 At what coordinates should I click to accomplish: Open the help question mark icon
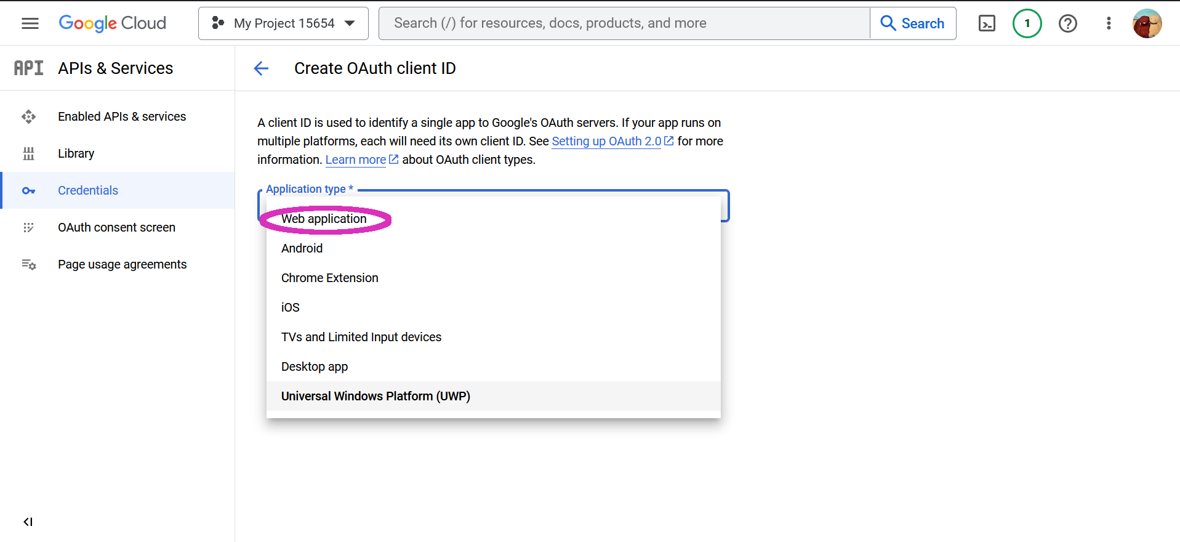[1067, 23]
